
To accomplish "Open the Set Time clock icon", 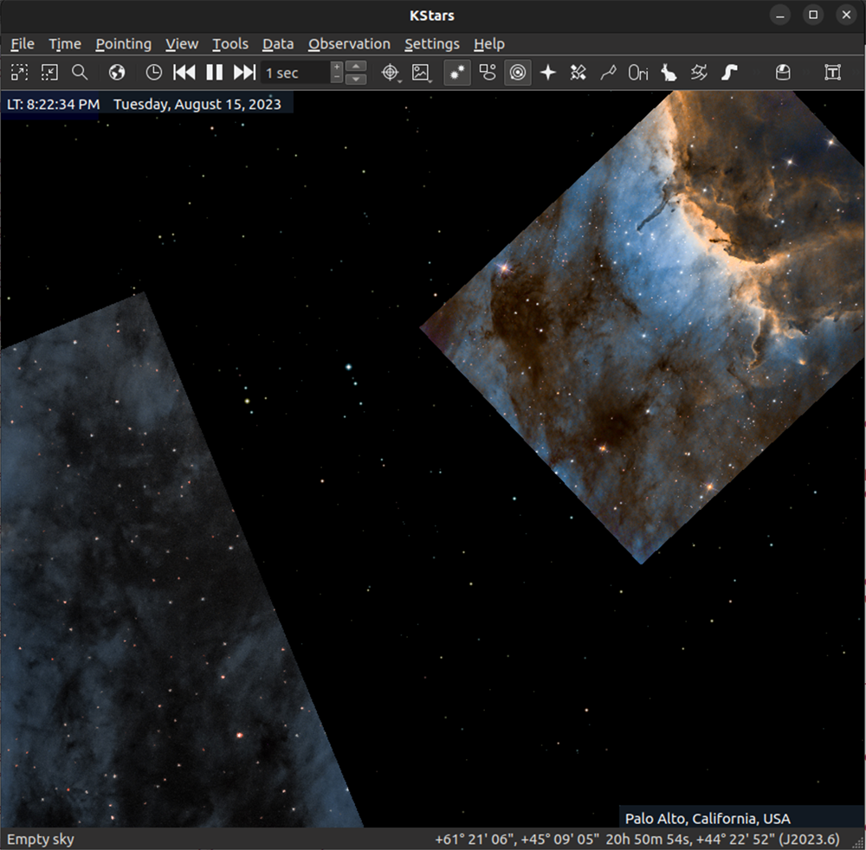I will click(x=153, y=73).
